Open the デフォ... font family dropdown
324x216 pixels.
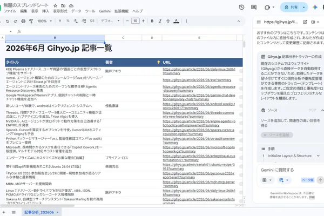110,21
